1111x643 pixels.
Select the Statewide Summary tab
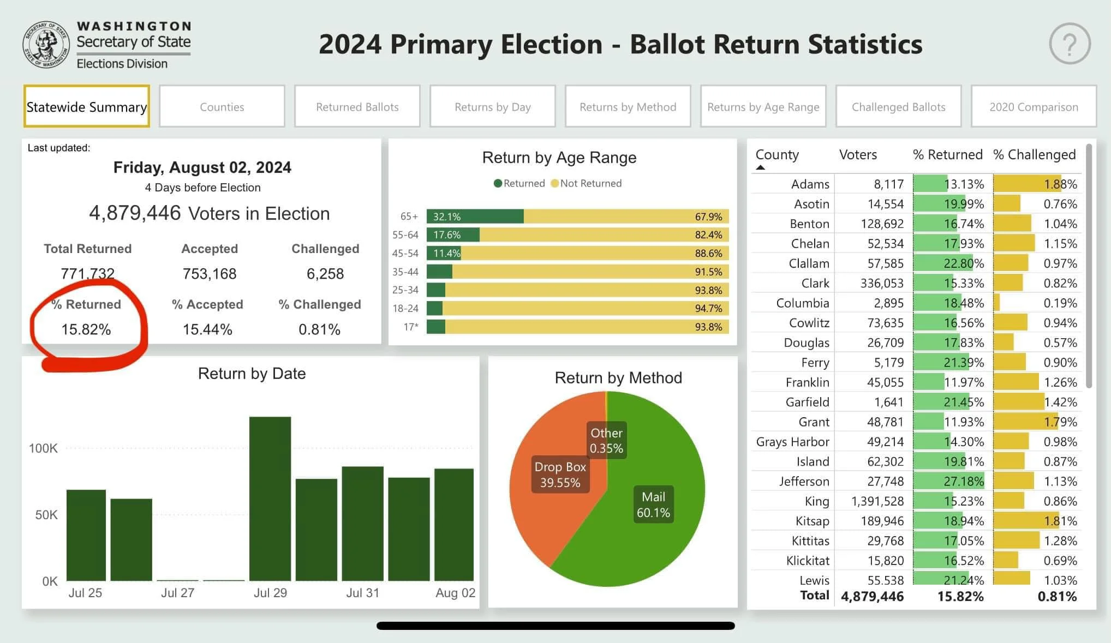click(87, 106)
